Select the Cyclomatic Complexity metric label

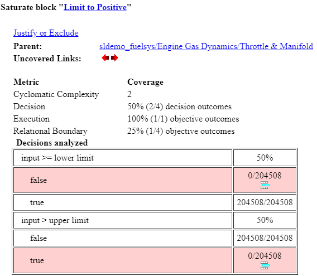coord(56,94)
